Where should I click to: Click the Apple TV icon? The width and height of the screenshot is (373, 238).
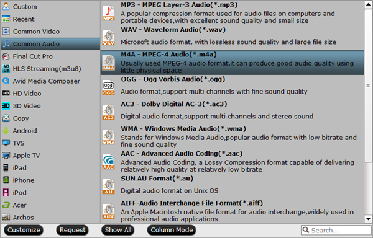(x=6, y=156)
